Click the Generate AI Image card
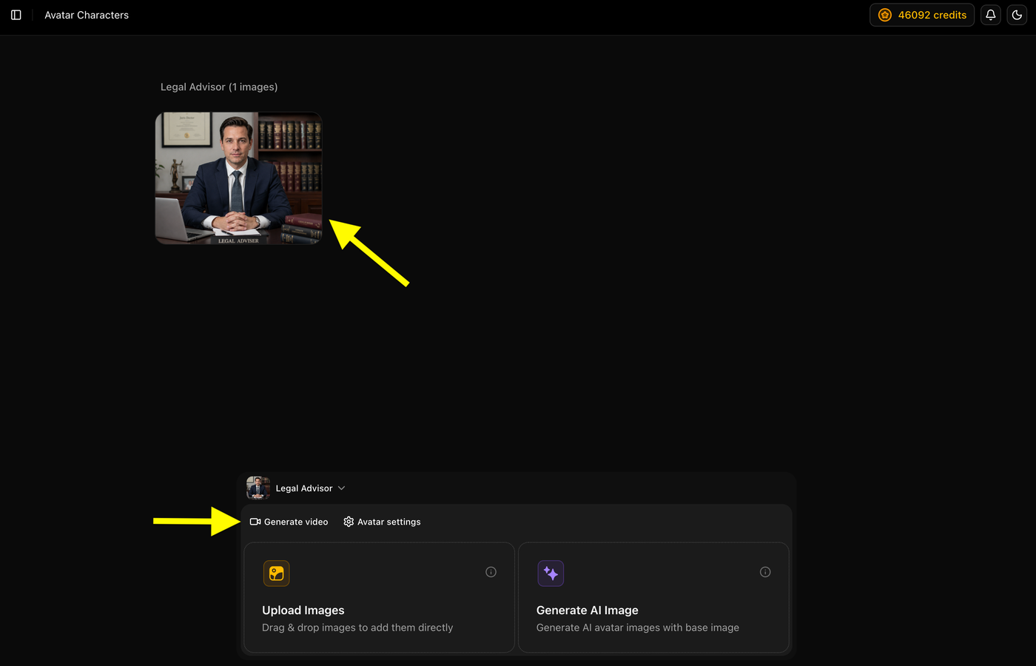The image size is (1036, 666). tap(653, 598)
